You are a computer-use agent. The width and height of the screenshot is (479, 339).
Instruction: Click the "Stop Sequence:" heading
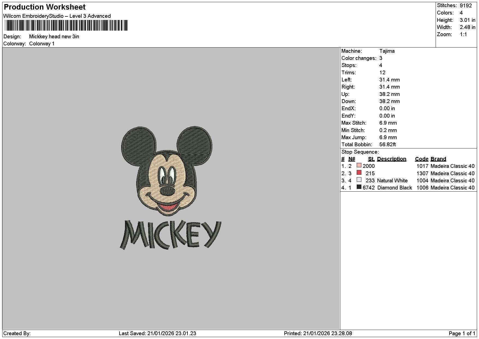[x=360, y=152]
